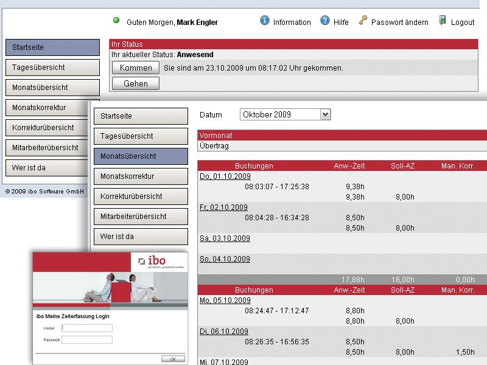Open Wer ist da in back window
The height and width of the screenshot is (365, 487).
[x=47, y=168]
